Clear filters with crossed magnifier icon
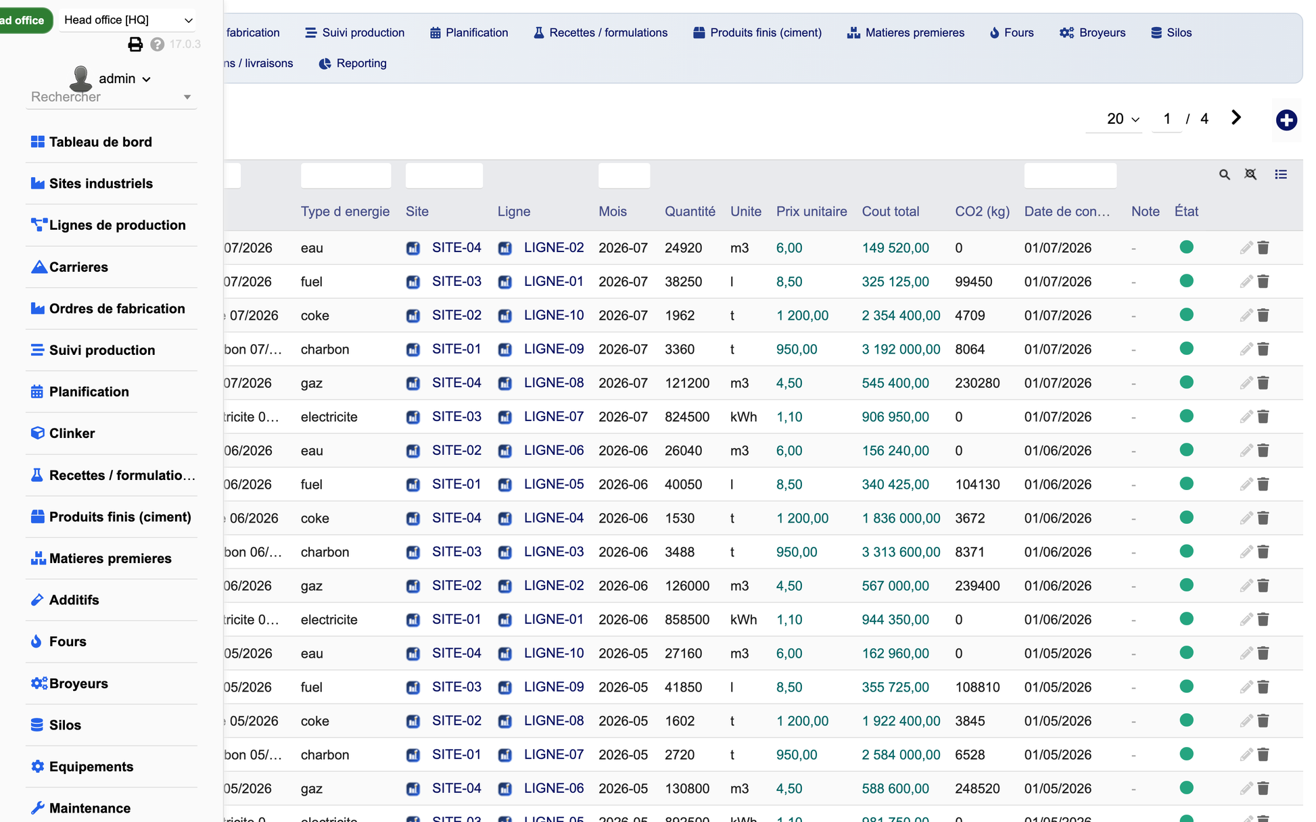The image size is (1316, 822). click(1250, 174)
